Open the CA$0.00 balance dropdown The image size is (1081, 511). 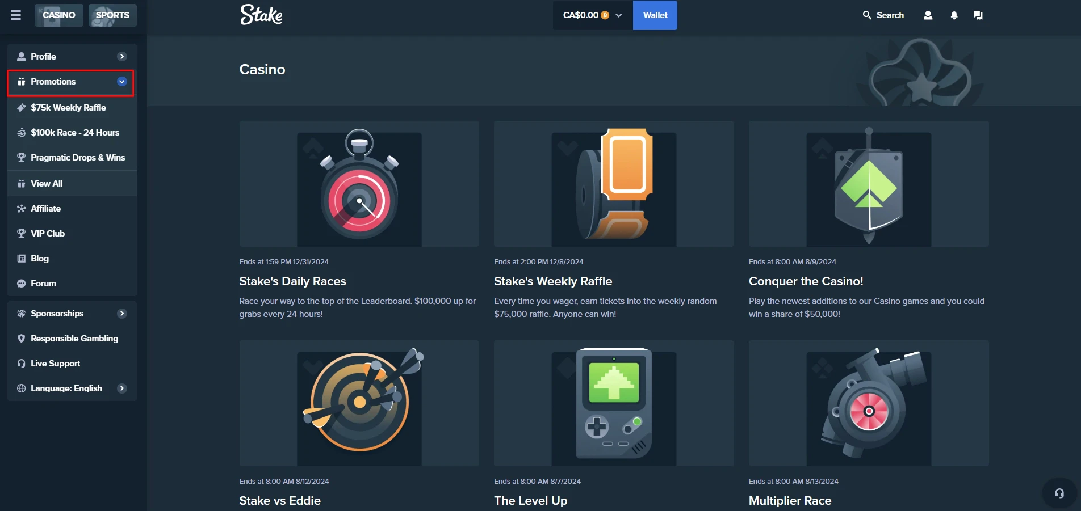(593, 15)
